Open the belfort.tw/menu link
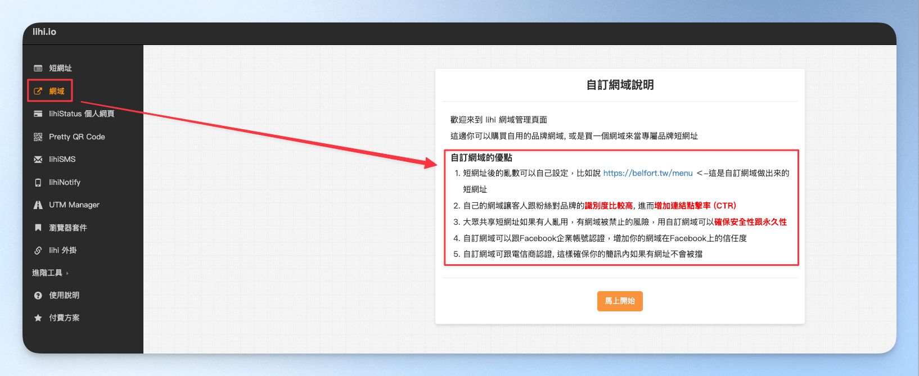This screenshot has width=919, height=376. [648, 173]
